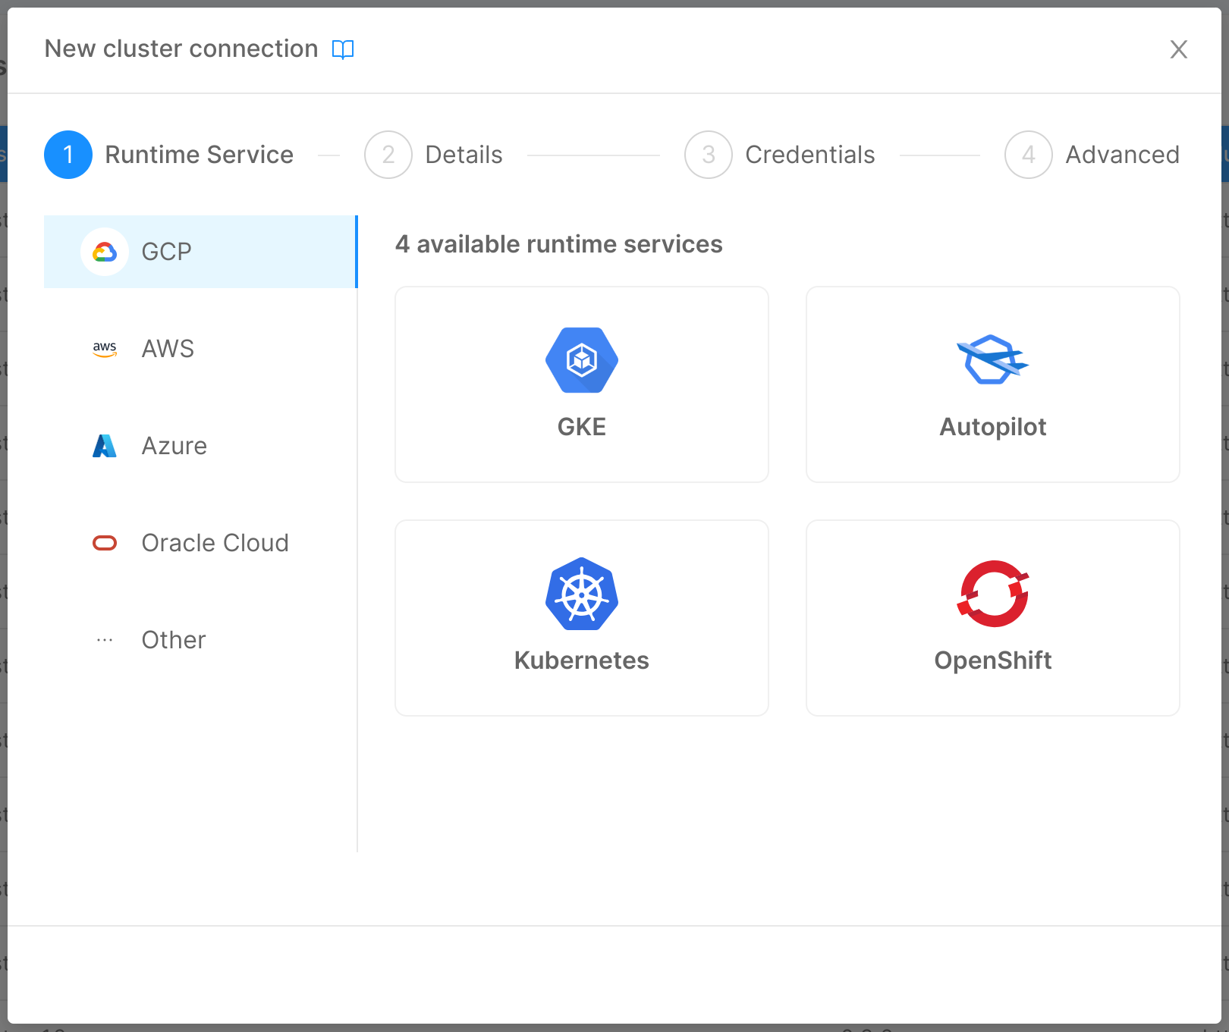This screenshot has height=1032, width=1229.
Task: Click the Other ellipsis provider icon
Action: (x=104, y=639)
